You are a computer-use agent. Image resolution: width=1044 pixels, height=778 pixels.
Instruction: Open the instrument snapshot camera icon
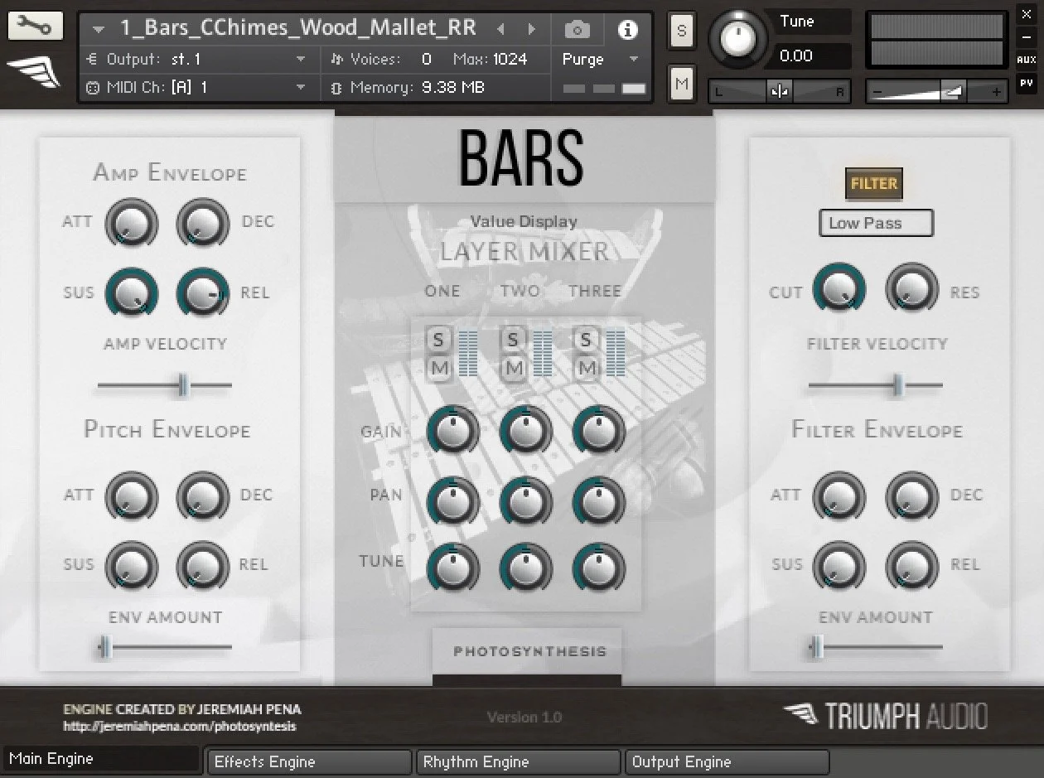click(577, 29)
